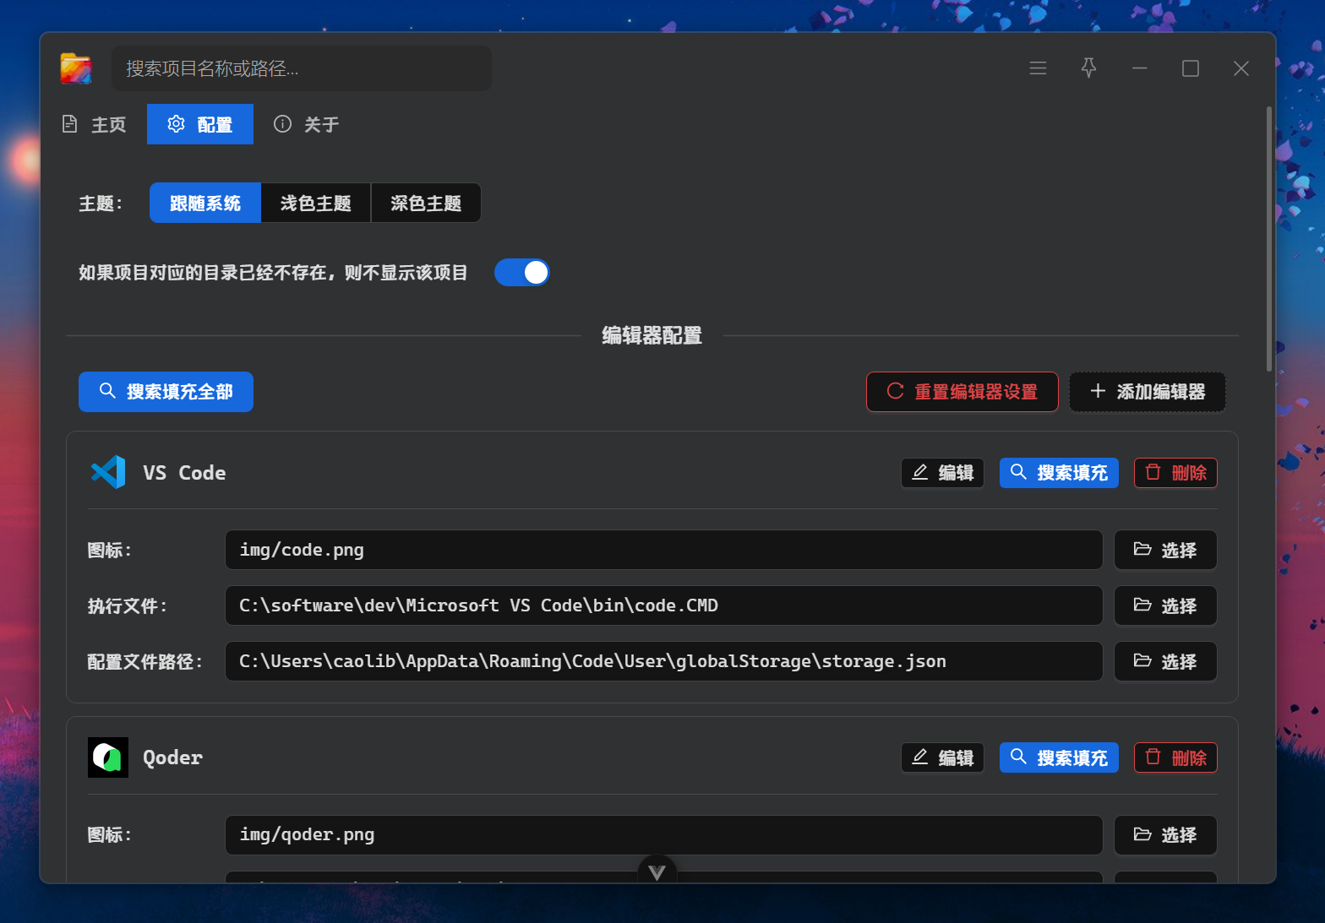This screenshot has width=1325, height=923.
Task: Pin the window with the pin icon
Action: click(1088, 68)
